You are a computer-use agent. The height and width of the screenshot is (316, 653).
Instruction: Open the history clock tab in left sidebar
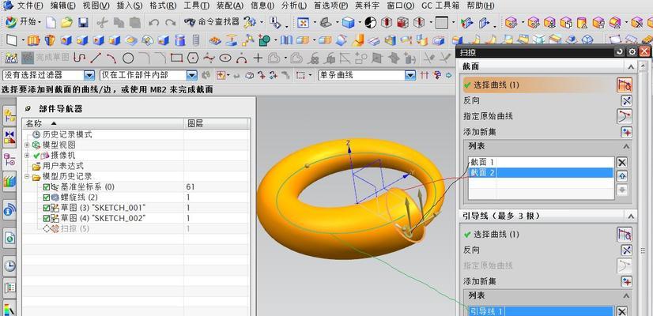(9, 265)
